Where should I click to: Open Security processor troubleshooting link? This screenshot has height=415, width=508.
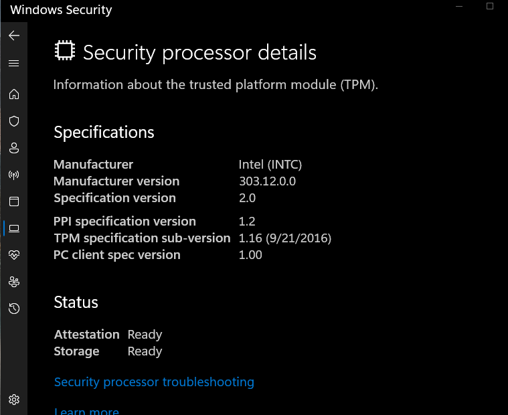pyautogui.click(x=154, y=382)
